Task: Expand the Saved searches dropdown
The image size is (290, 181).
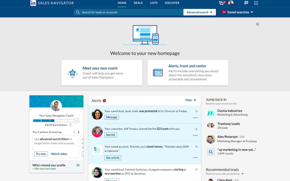Action: (x=240, y=12)
